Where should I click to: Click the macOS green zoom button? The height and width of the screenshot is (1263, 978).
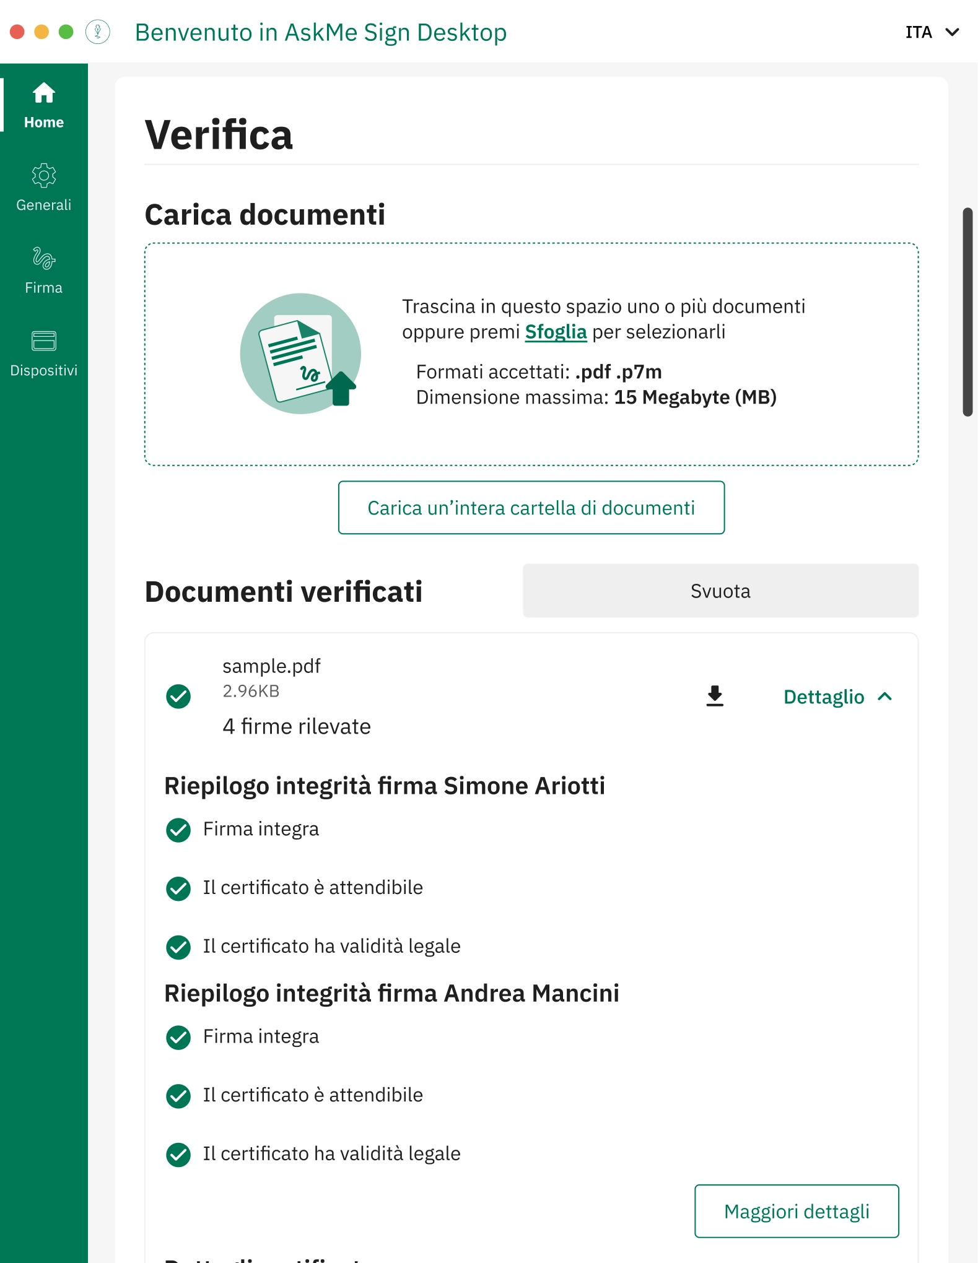point(66,32)
